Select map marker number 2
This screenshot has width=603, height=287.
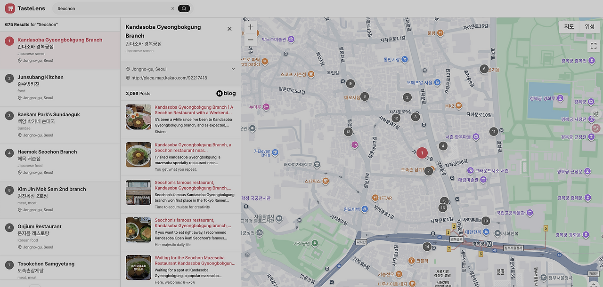[x=407, y=98]
